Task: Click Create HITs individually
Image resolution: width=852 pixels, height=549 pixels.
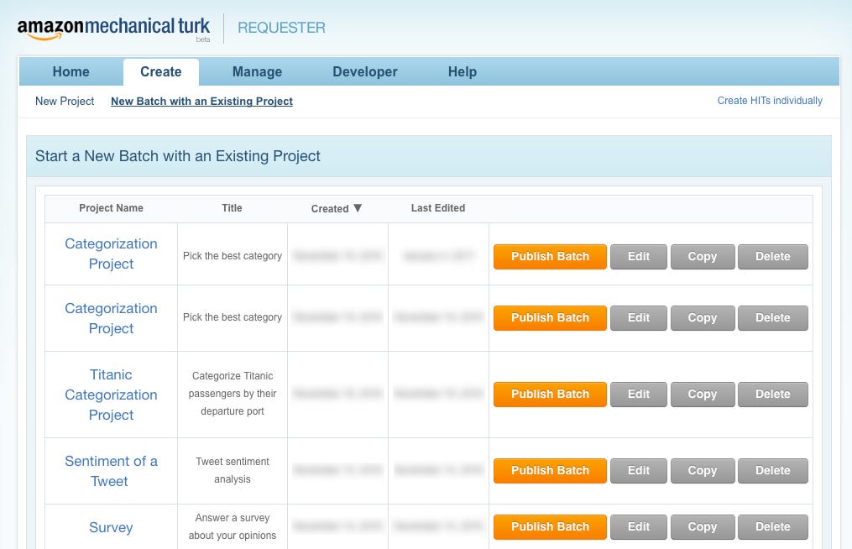Action: pyautogui.click(x=770, y=101)
